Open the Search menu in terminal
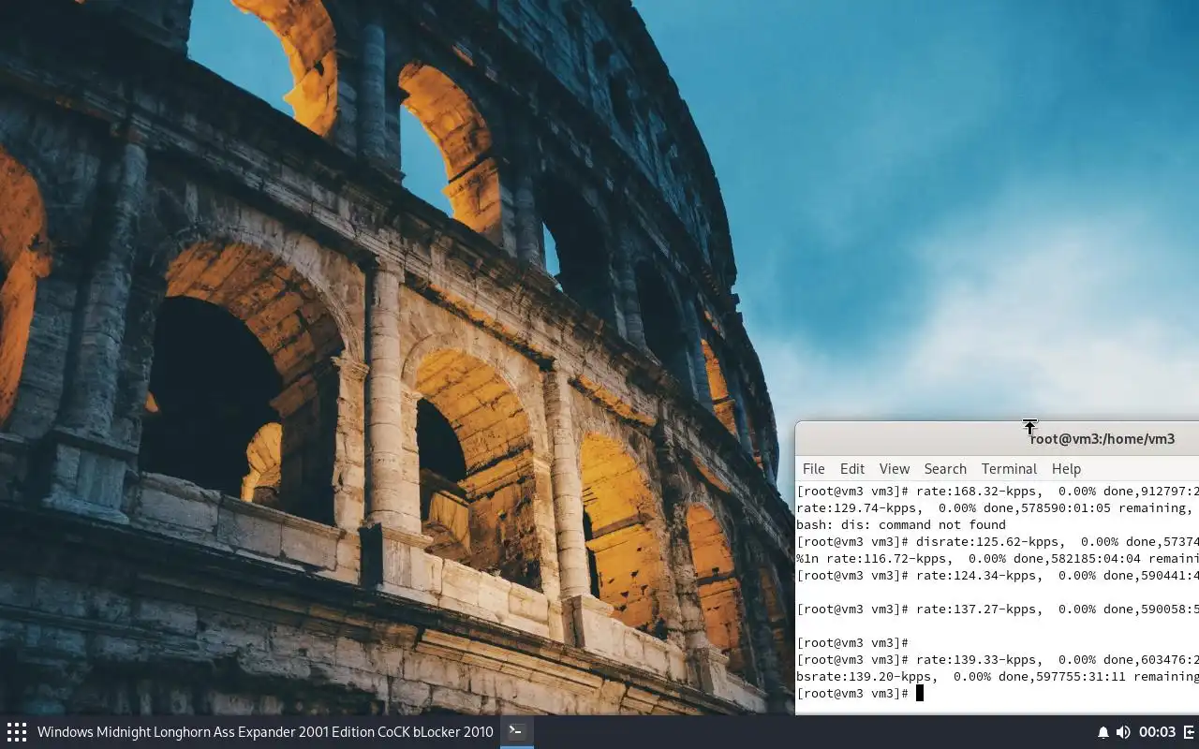Image resolution: width=1199 pixels, height=749 pixels. click(945, 469)
